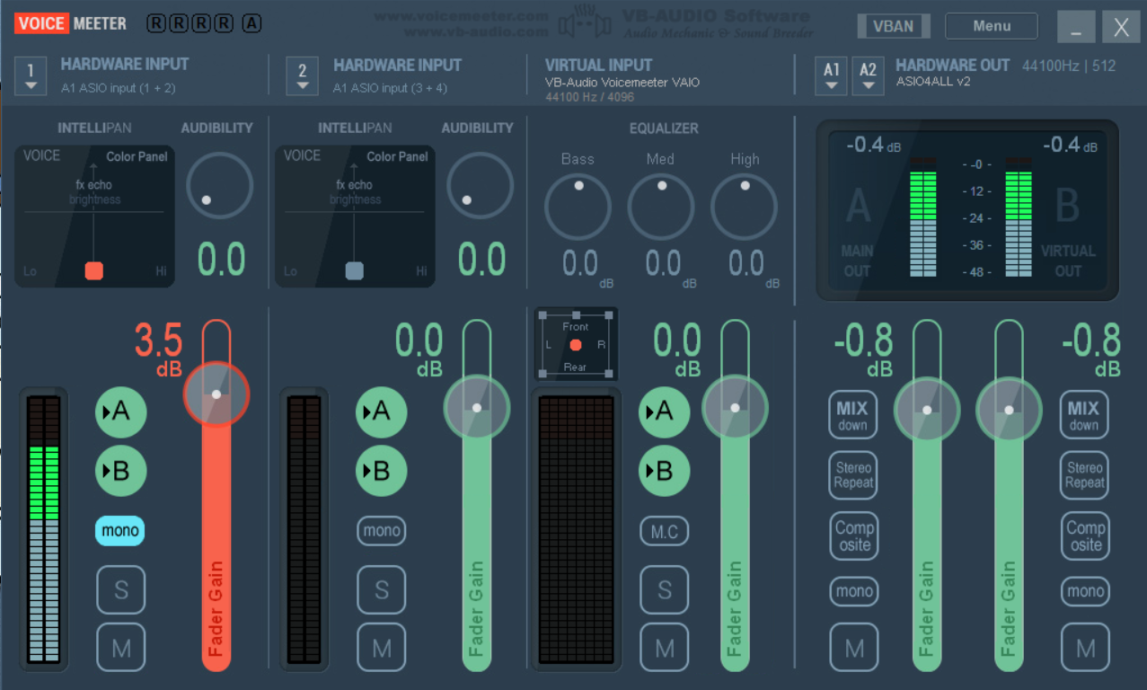Open the A1 hardware output dropdown
Screen dimensions: 1147x690
click(x=832, y=75)
